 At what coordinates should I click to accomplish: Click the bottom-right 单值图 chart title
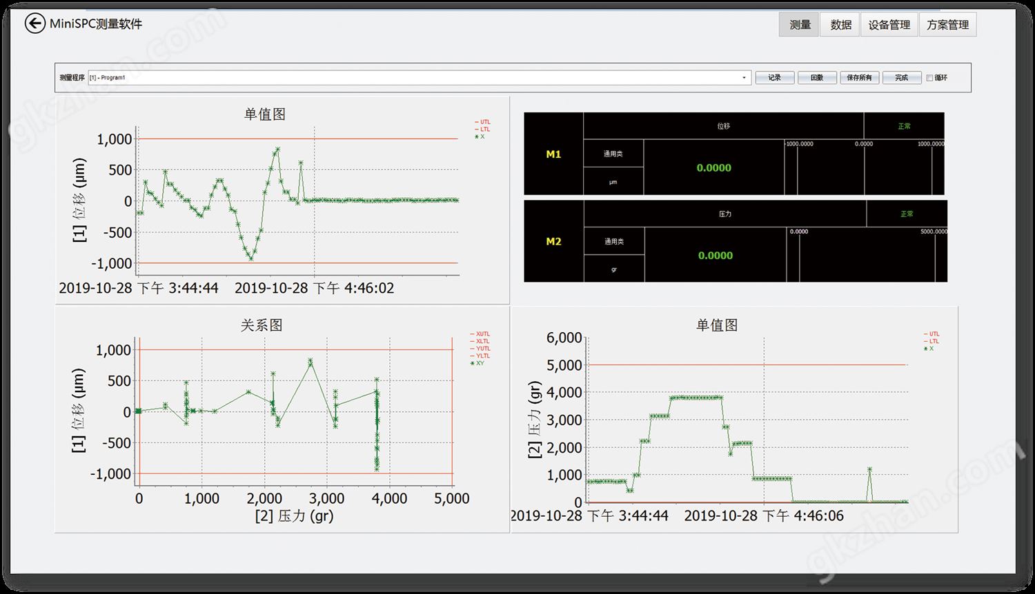click(717, 325)
